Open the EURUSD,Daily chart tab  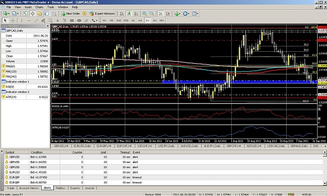82,146
